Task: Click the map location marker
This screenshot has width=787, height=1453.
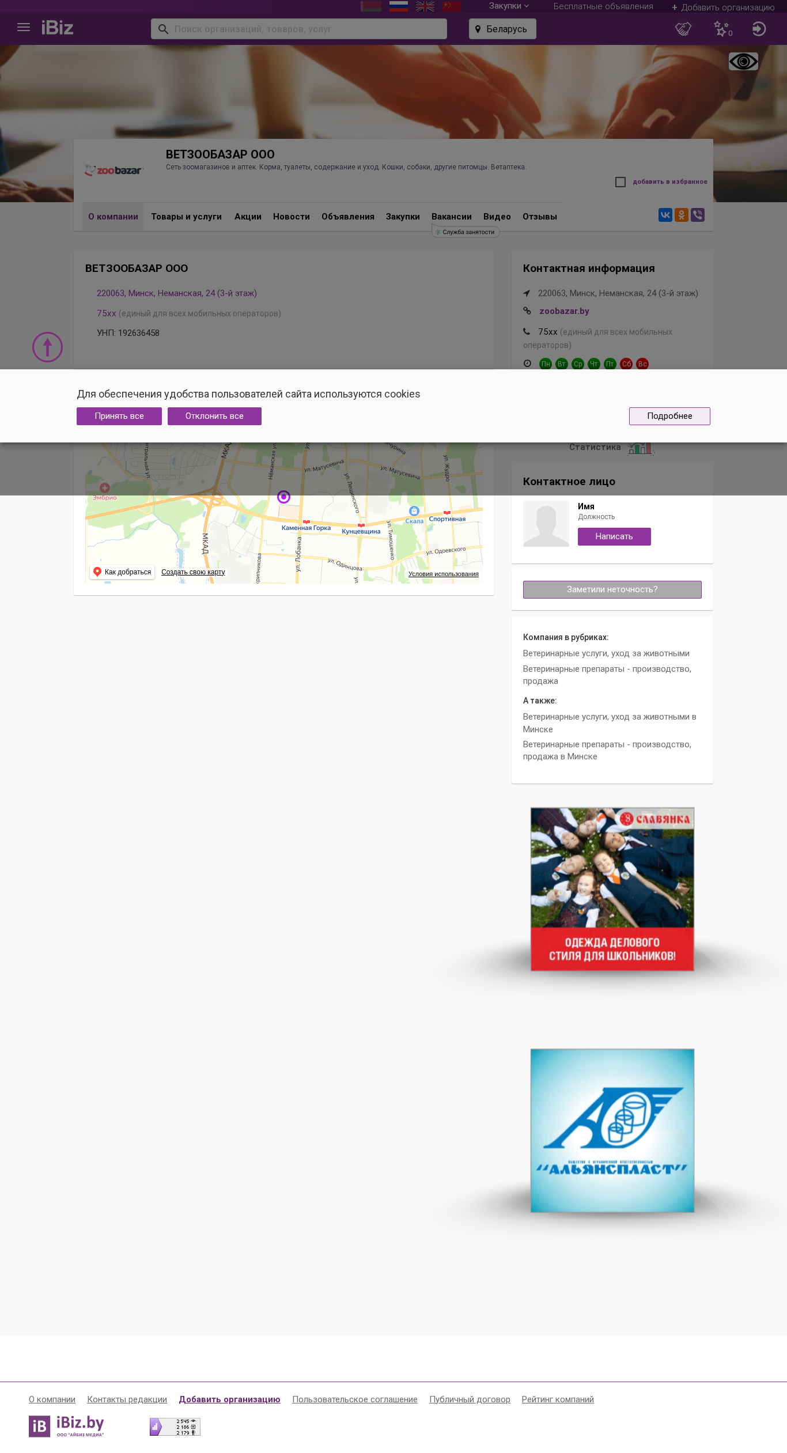Action: tap(283, 497)
